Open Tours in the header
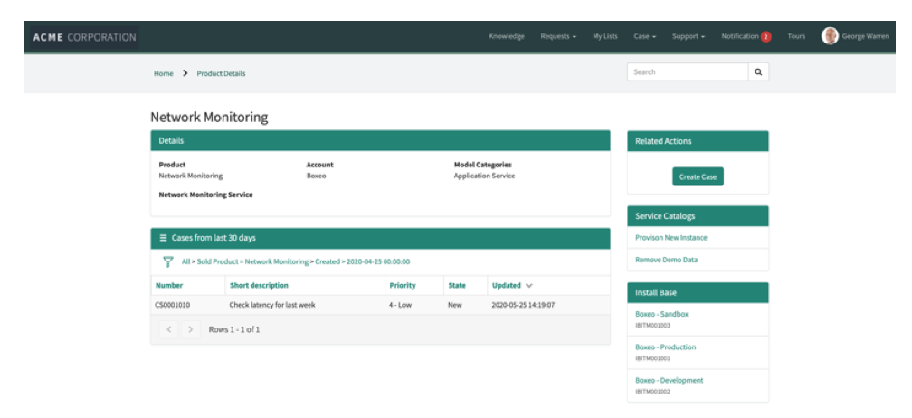 [x=796, y=36]
